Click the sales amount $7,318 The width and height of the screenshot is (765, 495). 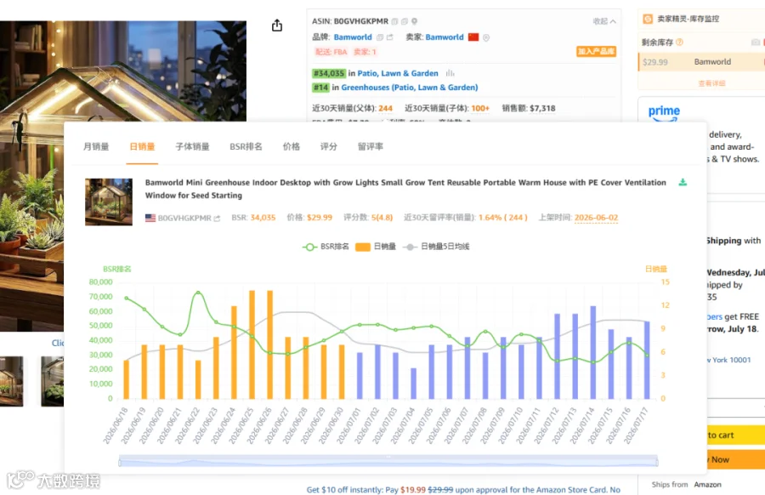542,108
